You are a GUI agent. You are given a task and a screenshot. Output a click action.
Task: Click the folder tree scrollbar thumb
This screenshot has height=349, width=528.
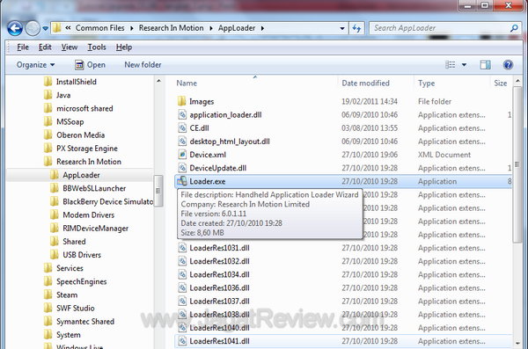click(158, 191)
